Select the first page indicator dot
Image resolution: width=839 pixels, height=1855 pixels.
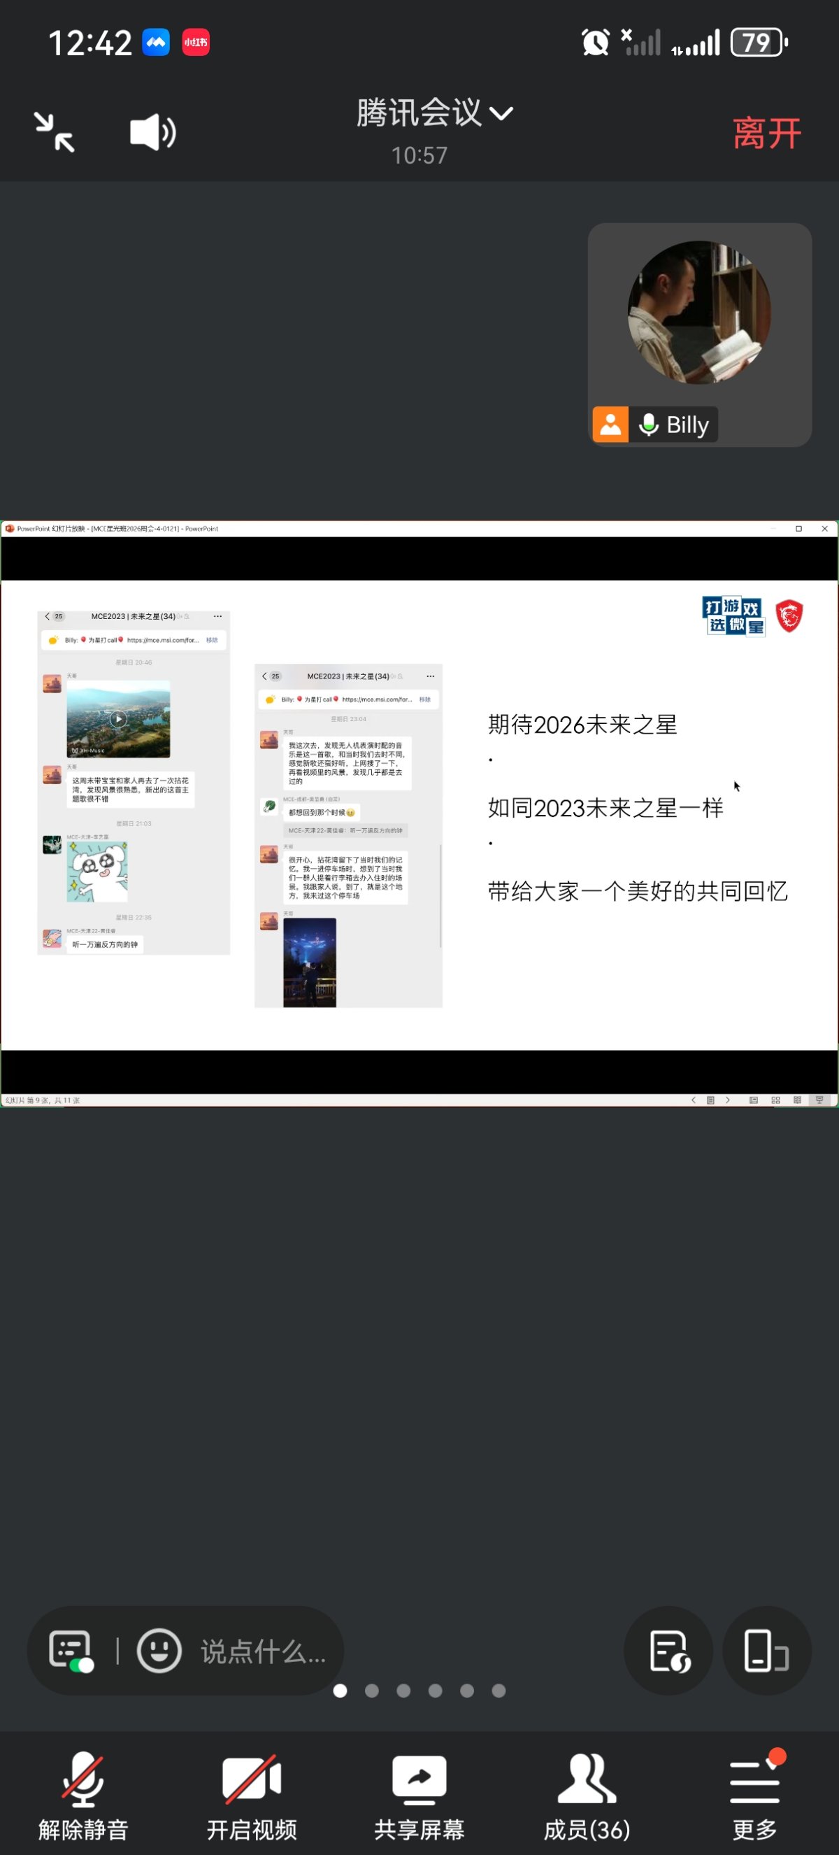[x=340, y=1690]
